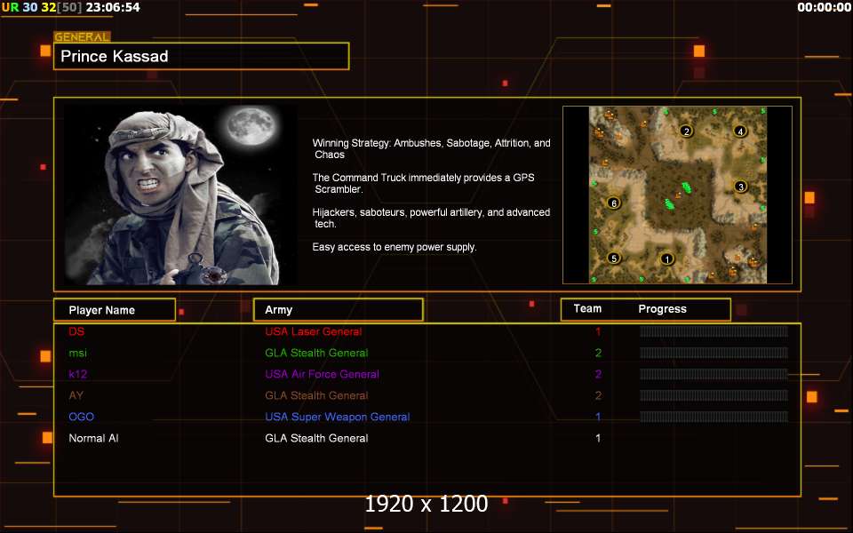Viewport: 853px width, 533px height.
Task: Click the Team column header
Action: tap(587, 309)
